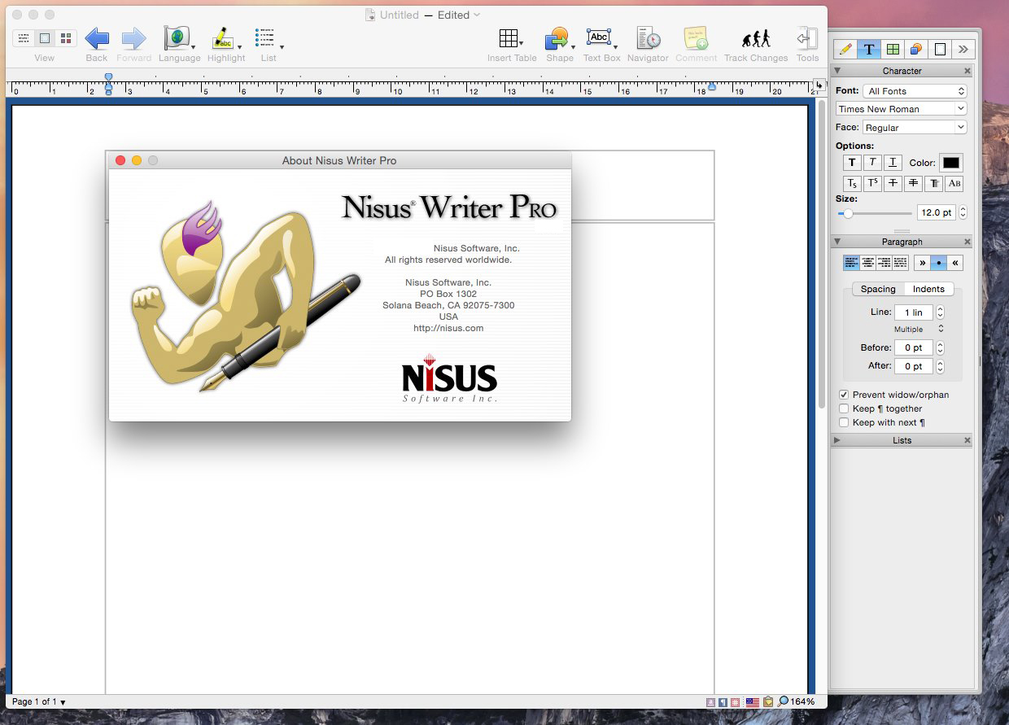
Task: Click the font Size slider
Action: pos(875,213)
